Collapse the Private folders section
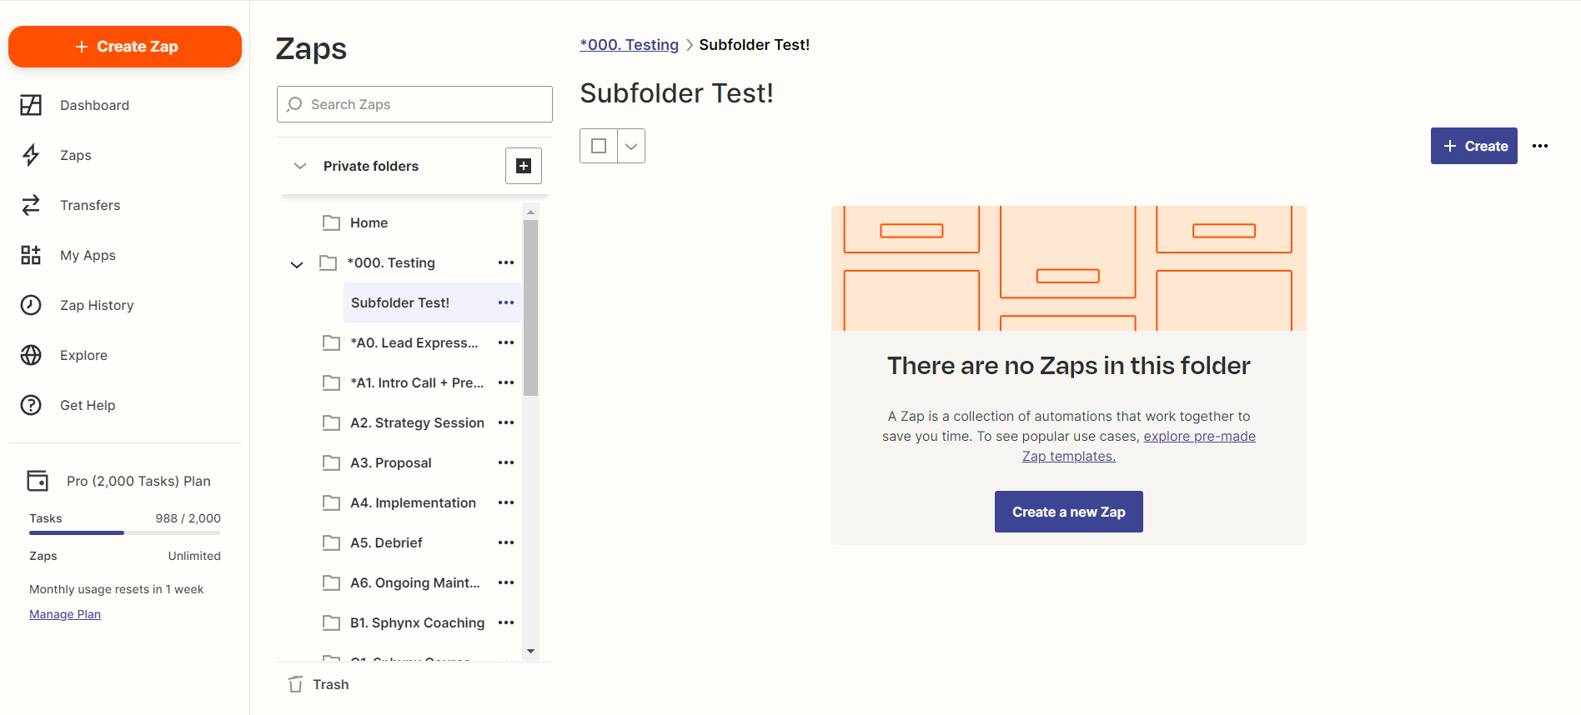 (x=300, y=166)
